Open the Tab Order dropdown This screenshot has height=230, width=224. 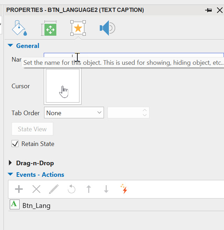(x=74, y=113)
